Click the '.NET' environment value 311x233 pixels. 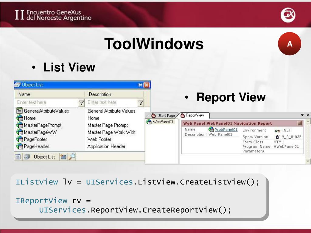(287, 130)
